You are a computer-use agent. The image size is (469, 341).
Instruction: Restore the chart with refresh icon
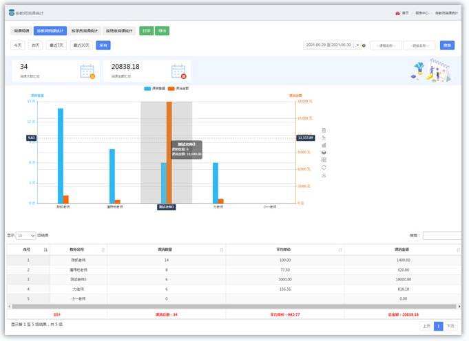click(x=324, y=168)
